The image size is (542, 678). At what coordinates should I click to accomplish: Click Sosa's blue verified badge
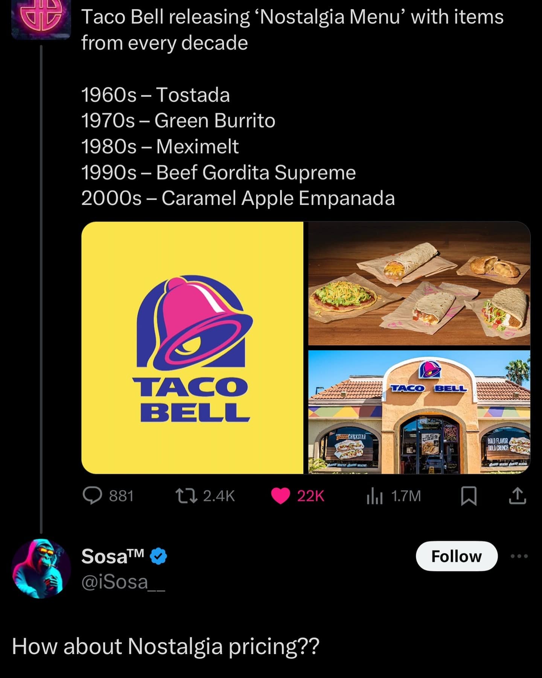pyautogui.click(x=159, y=556)
